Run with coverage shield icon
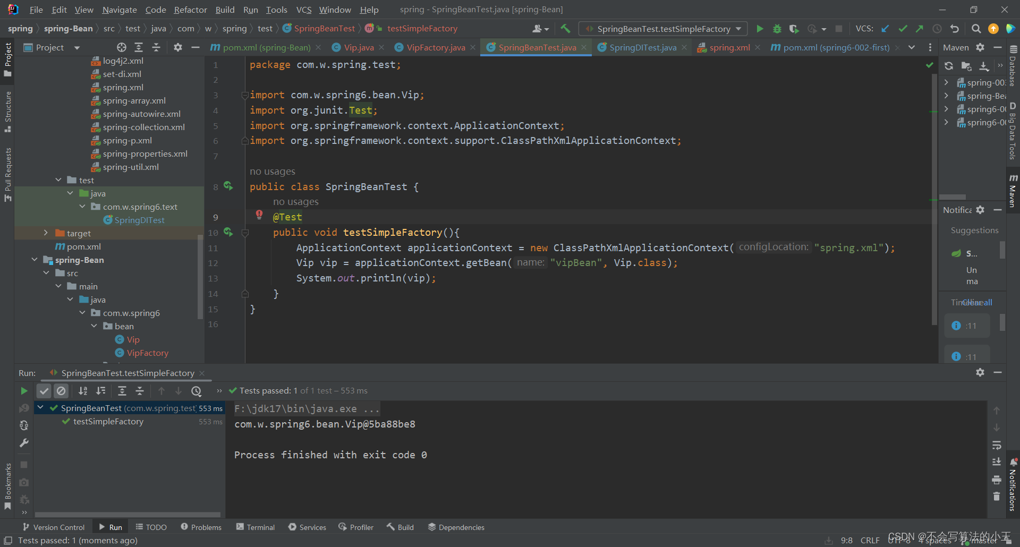The image size is (1020, 547). (x=794, y=29)
